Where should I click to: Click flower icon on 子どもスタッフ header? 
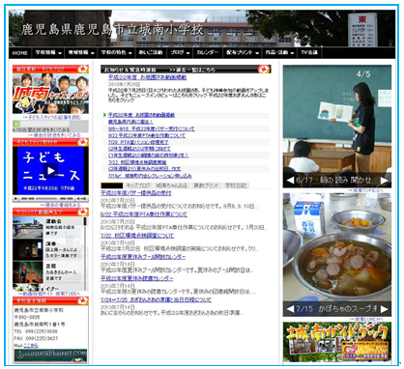click(83, 142)
